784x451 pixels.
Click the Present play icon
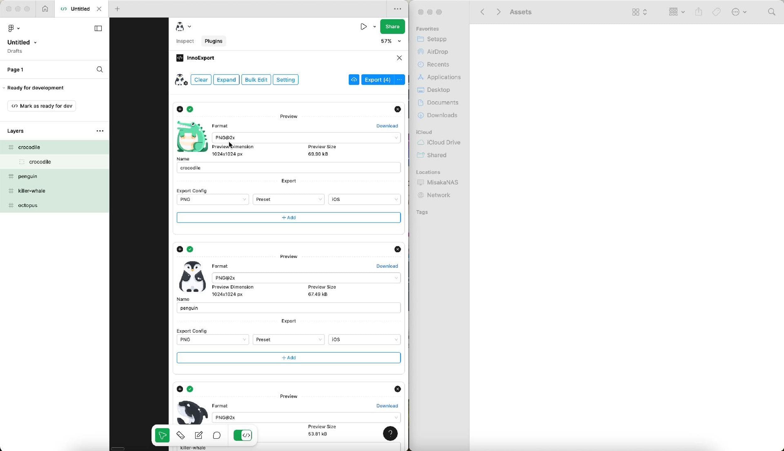pyautogui.click(x=363, y=27)
